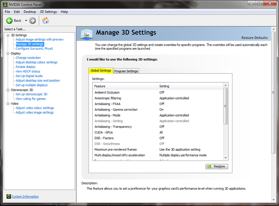Click the System Information icon
The width and height of the screenshot is (279, 206).
click(9, 196)
